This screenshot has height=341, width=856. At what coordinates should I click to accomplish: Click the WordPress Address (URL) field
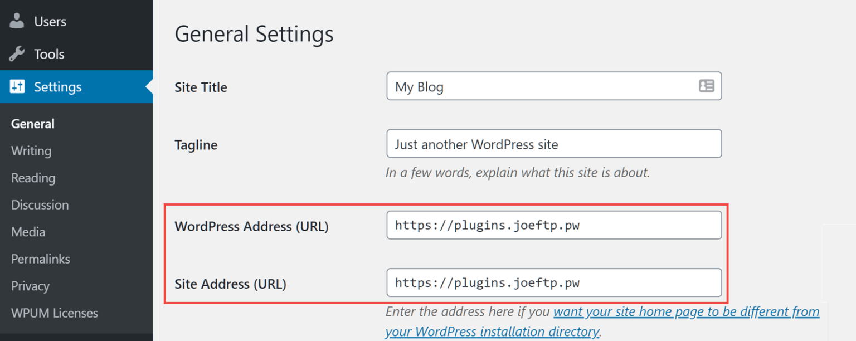554,225
